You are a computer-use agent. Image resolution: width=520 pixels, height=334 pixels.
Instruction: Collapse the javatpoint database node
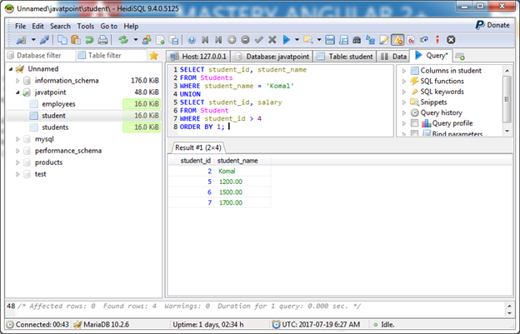point(17,92)
